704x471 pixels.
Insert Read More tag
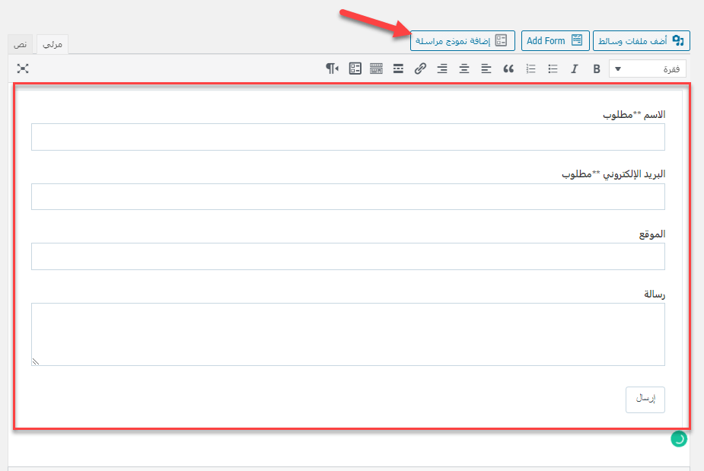click(398, 68)
